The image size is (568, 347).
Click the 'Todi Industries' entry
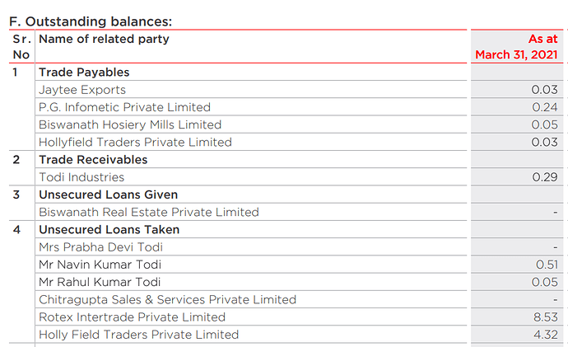click(x=81, y=177)
